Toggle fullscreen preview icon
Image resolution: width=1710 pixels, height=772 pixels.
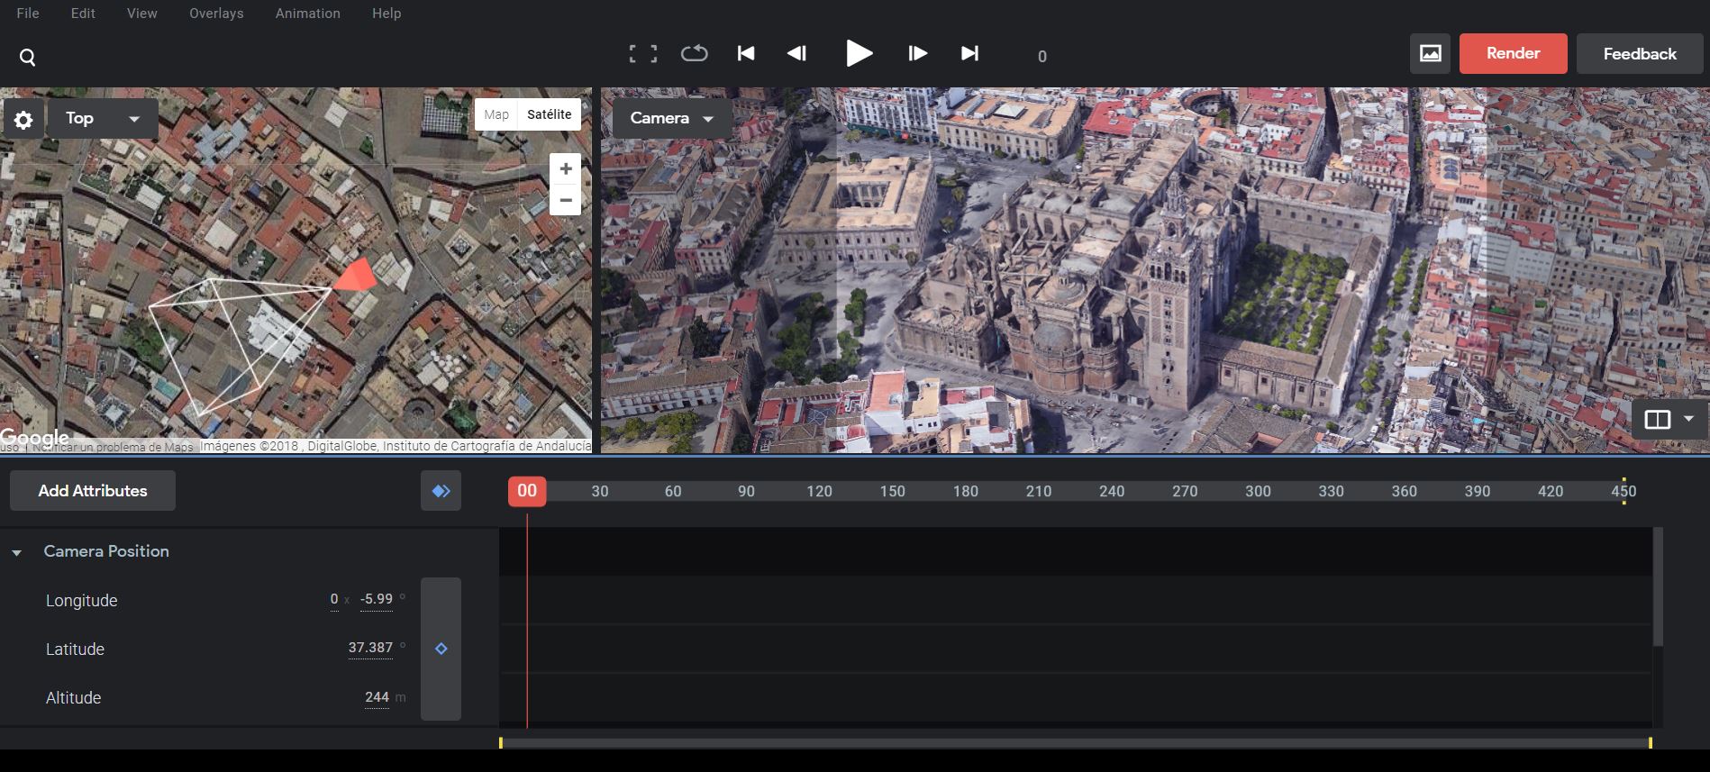coord(642,54)
